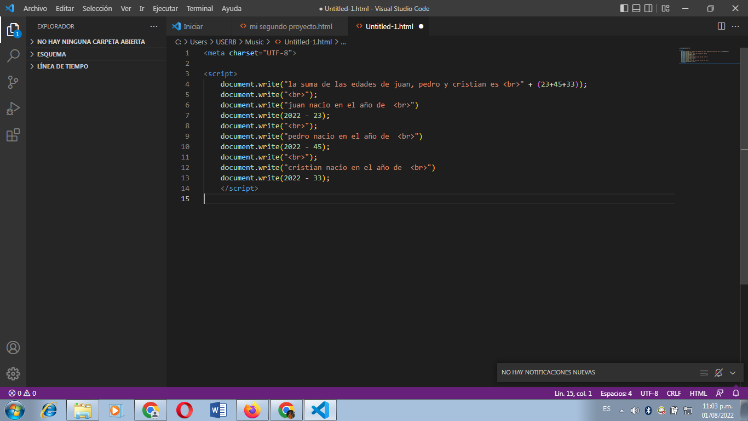This screenshot has width=748, height=421.
Task: Open the Archivo menu
Action: tap(35, 9)
